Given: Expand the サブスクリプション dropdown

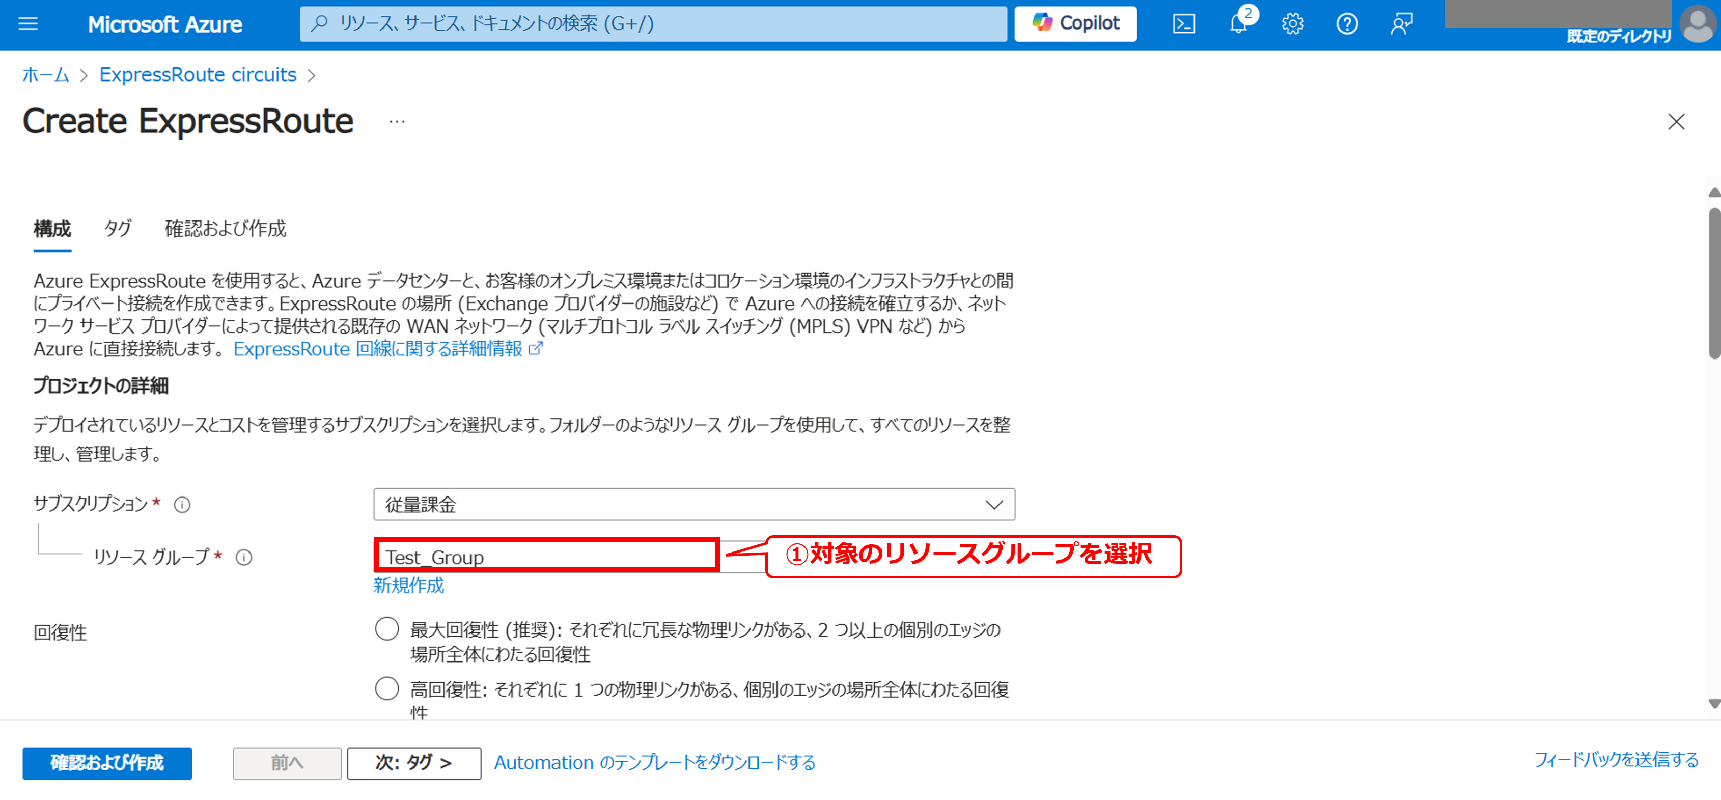Looking at the screenshot, I should pos(693,505).
